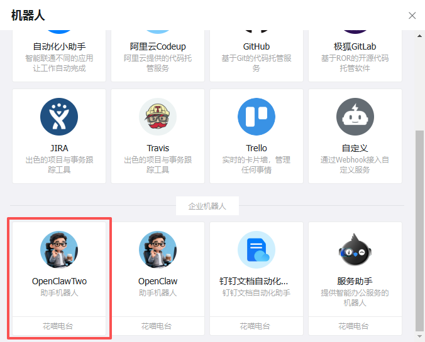
Task: Select the 服务助手 robot icon
Action: coord(355,250)
